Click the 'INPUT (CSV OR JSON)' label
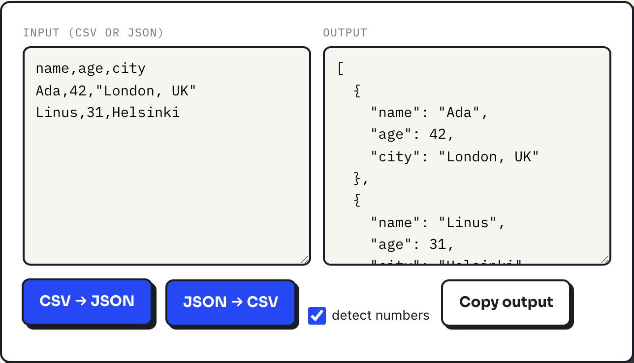Viewport: 634px width, 363px height. coord(93,33)
